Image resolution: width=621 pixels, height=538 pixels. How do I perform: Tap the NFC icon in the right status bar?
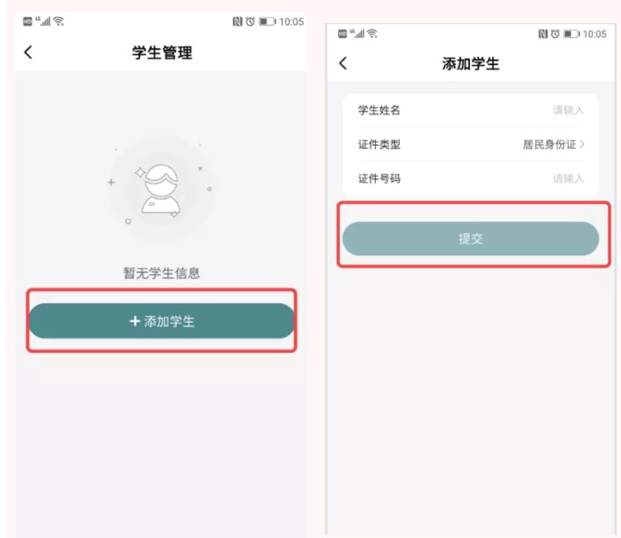pyautogui.click(x=543, y=34)
